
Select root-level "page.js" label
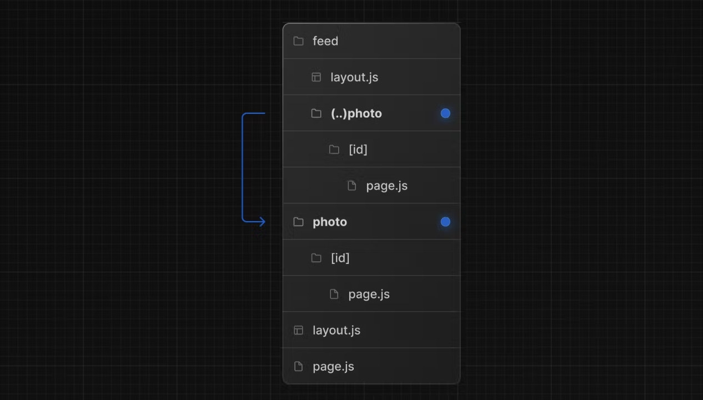pos(334,366)
